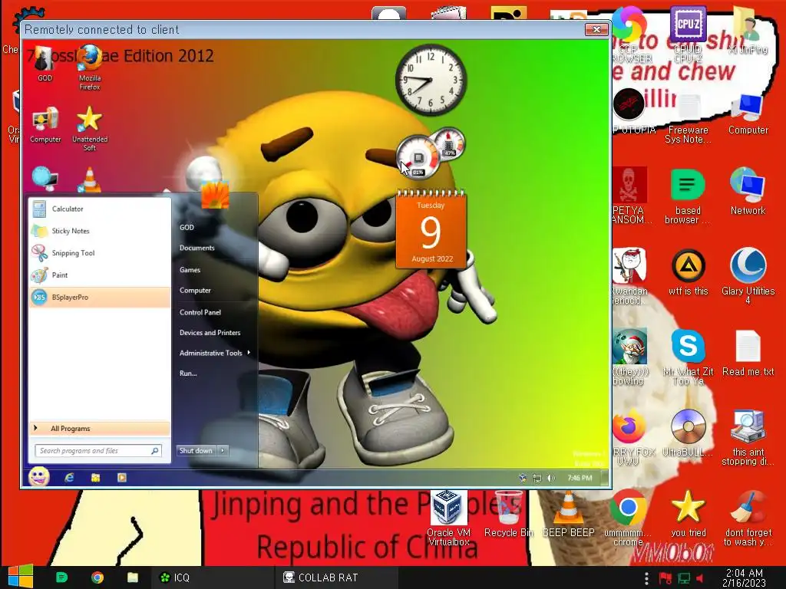This screenshot has height=589, width=786.
Task: Expand All Programs list
Action: 99,428
